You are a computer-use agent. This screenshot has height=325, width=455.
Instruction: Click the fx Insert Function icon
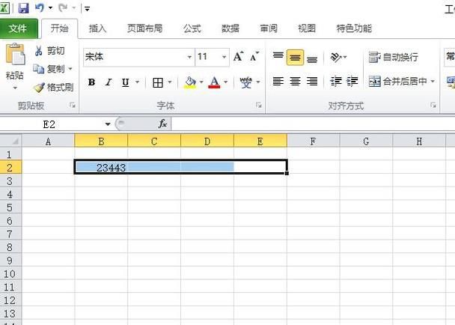(x=162, y=124)
